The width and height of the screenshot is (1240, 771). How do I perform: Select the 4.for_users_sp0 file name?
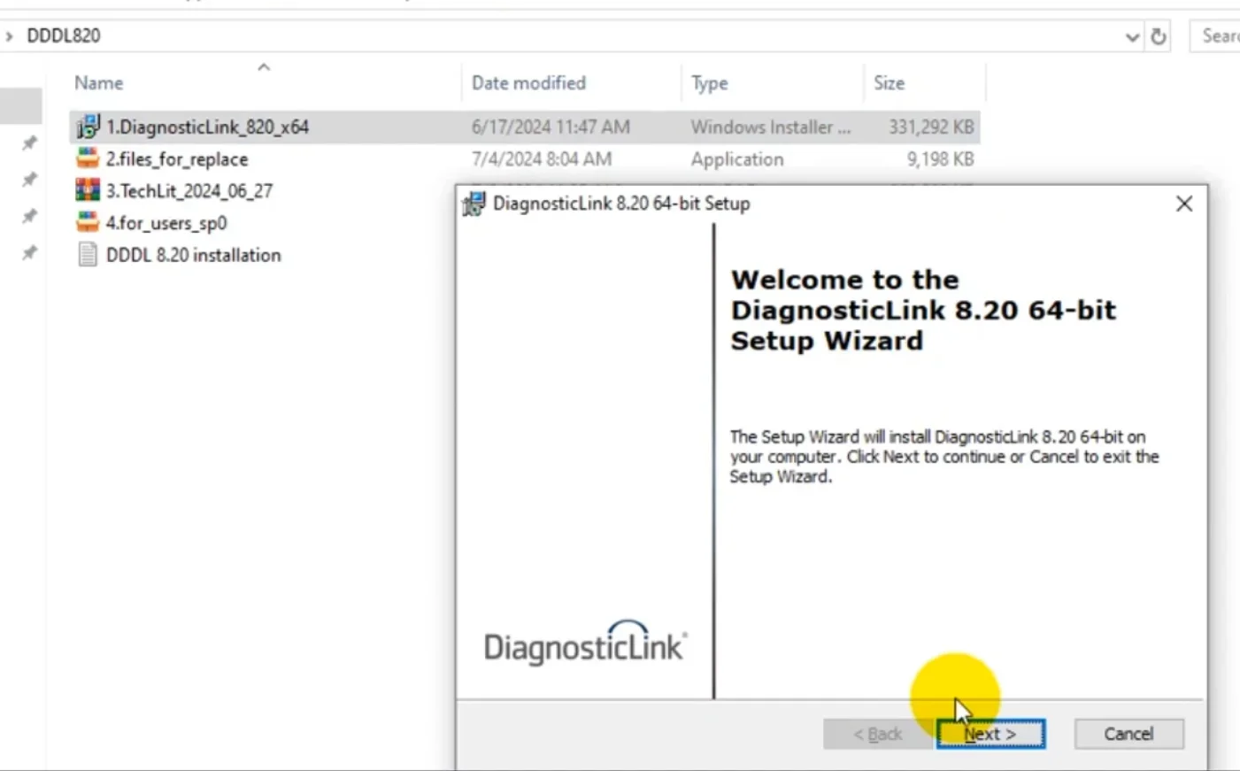[166, 223]
